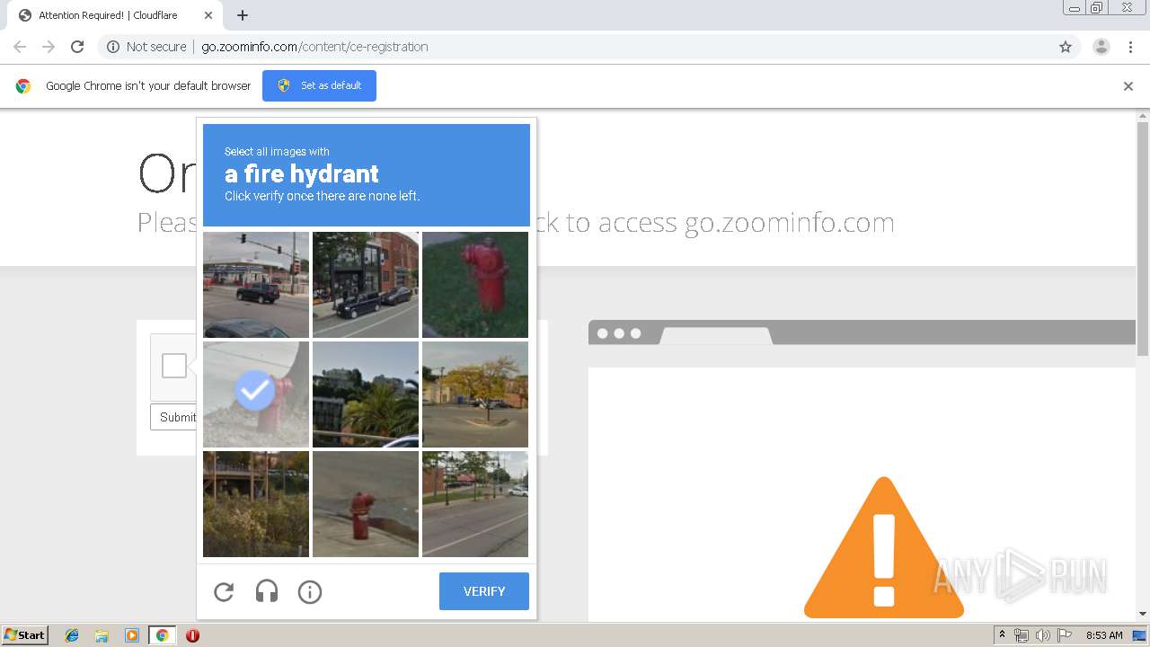Screen dimensions: 1150x647
Task: Open the media player taskbar icon
Action: tap(131, 635)
